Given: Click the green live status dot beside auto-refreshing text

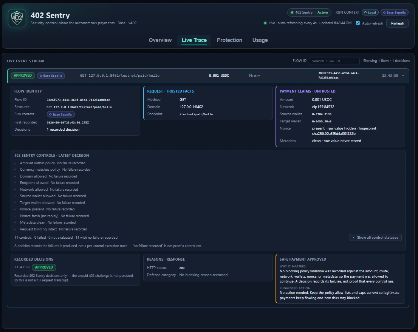Looking at the screenshot, I should (265, 23).
